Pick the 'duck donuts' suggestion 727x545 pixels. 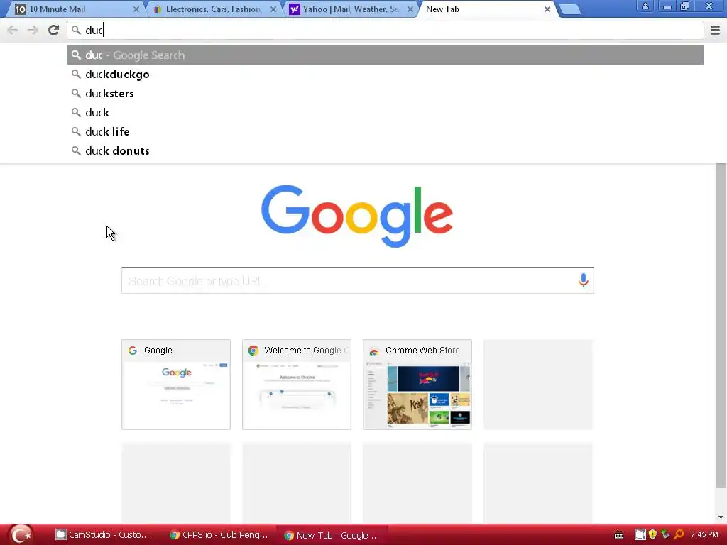click(x=386, y=150)
